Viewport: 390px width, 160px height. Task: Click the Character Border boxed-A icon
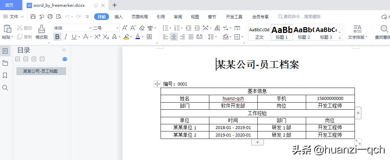[x=149, y=37]
